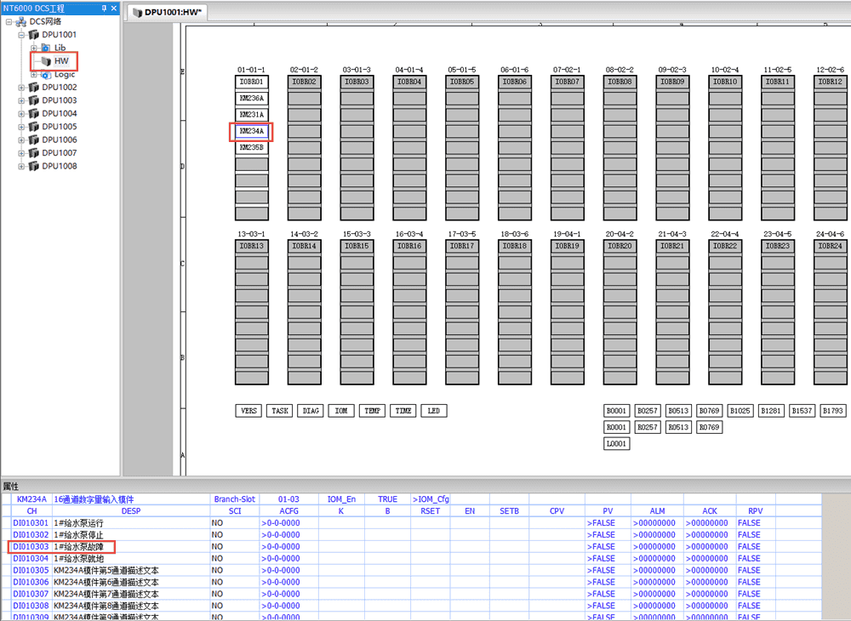Collapse the DCS网络 root node
This screenshot has height=621, width=851.
coord(9,22)
